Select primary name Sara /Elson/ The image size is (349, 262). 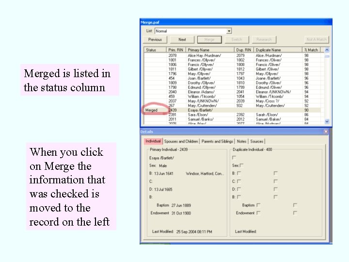(x=198, y=115)
